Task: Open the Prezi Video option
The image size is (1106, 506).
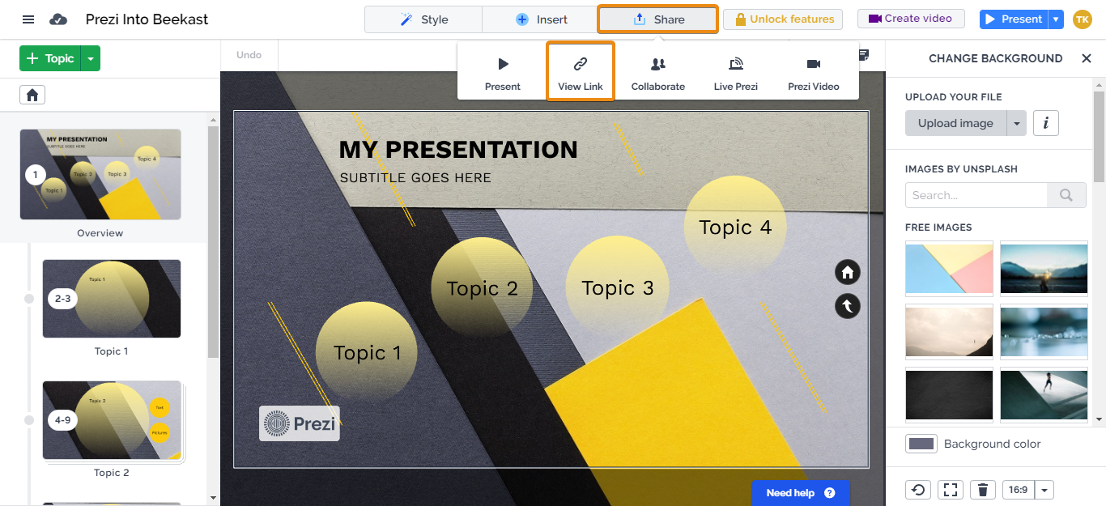Action: point(813,71)
